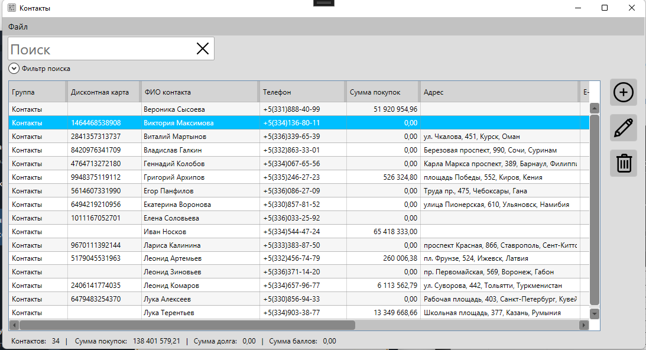646x350 pixels.
Task: Select the Григорий Архипов contact row
Action: pyautogui.click(x=174, y=177)
